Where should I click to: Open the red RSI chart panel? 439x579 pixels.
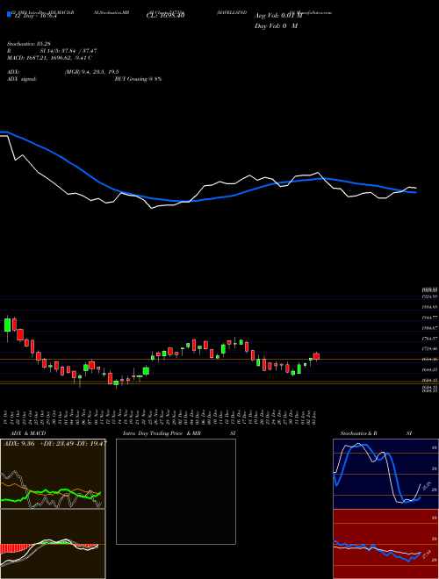coord(385,544)
